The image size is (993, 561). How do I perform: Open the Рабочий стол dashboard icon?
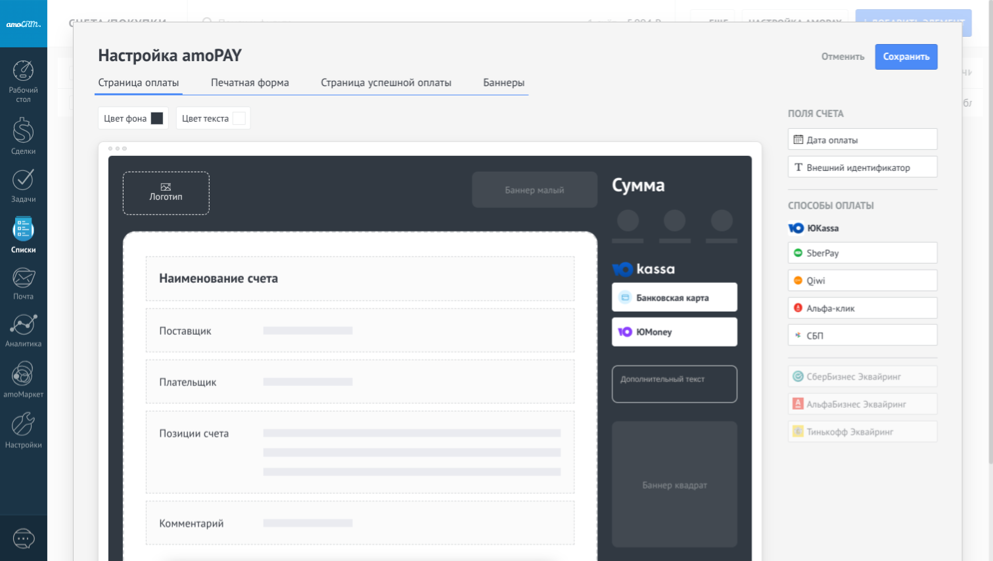tap(23, 71)
